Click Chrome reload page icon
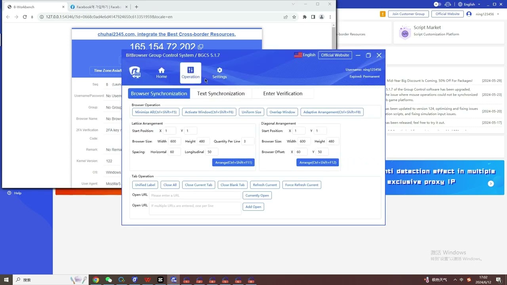507x285 pixels. coord(25,17)
